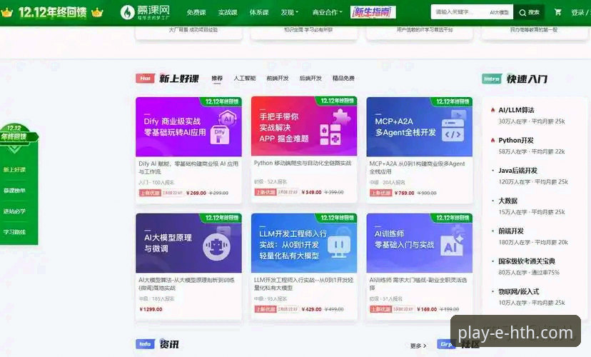Click the code window icon on MCP+A2A card
Viewport: 591px width, 357px height.
pyautogui.click(x=453, y=130)
